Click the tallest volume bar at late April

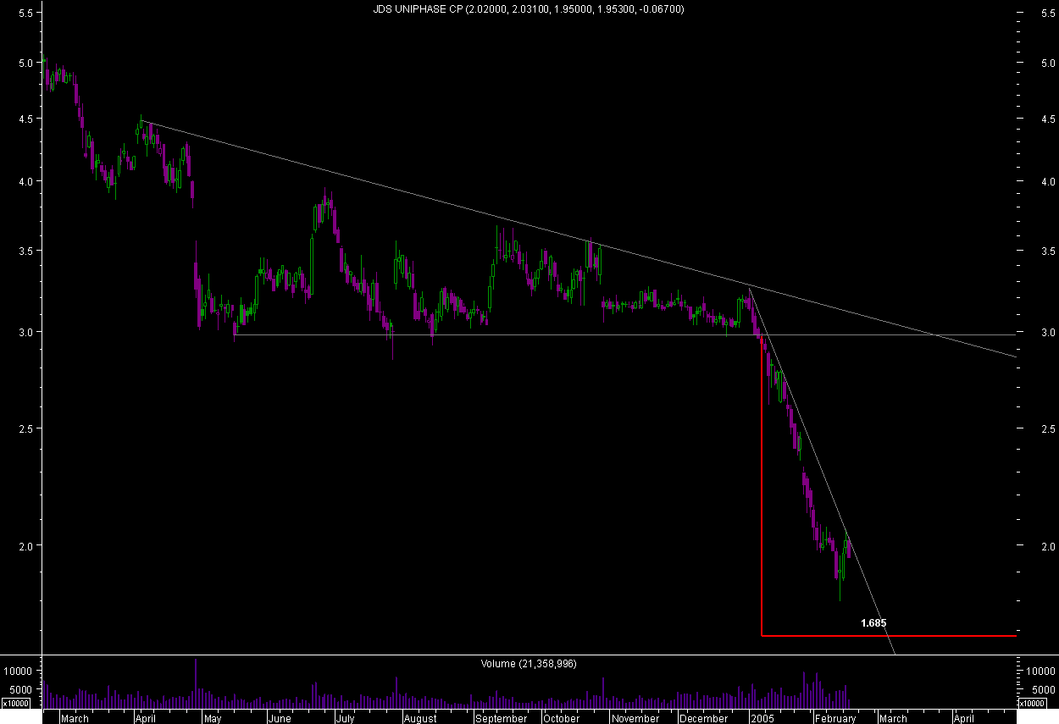(x=196, y=683)
